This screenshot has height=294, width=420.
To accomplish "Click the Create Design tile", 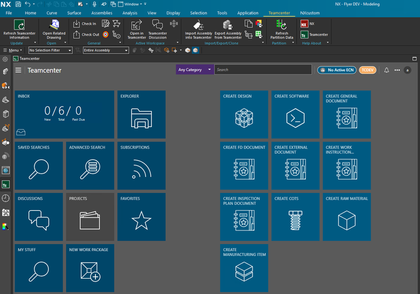I will (x=244, y=114).
